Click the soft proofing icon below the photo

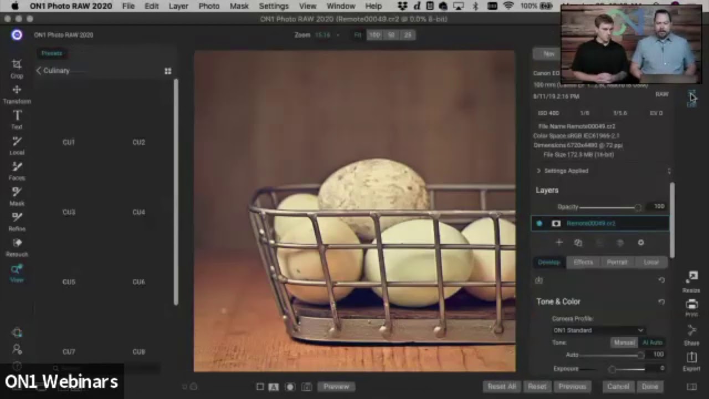pyautogui.click(x=306, y=387)
